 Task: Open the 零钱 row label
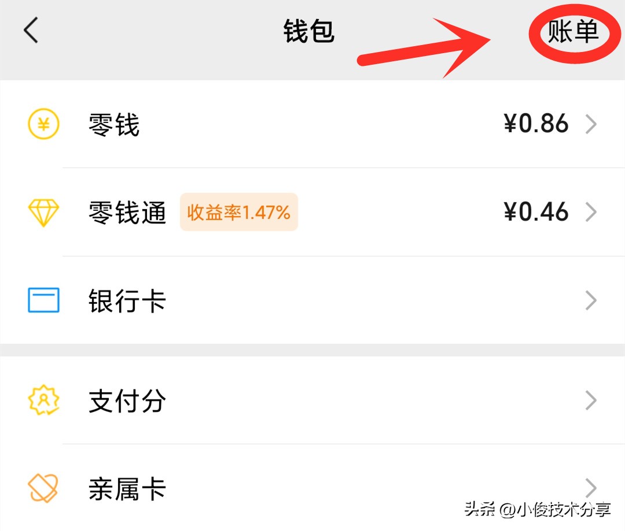(114, 124)
